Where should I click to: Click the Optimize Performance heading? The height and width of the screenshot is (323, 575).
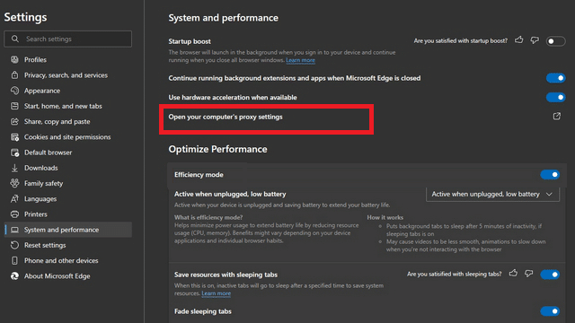(217, 150)
